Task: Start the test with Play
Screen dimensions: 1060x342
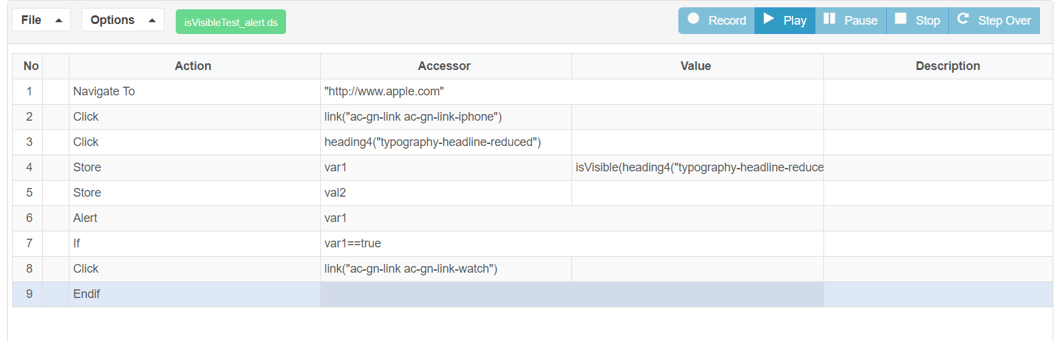Action: [x=785, y=21]
